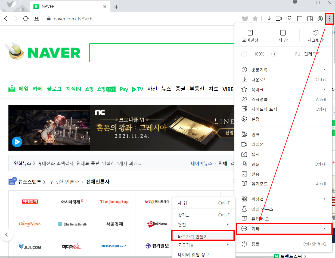Open the 블로그 link
The image size is (335, 258).
[x=54, y=89]
